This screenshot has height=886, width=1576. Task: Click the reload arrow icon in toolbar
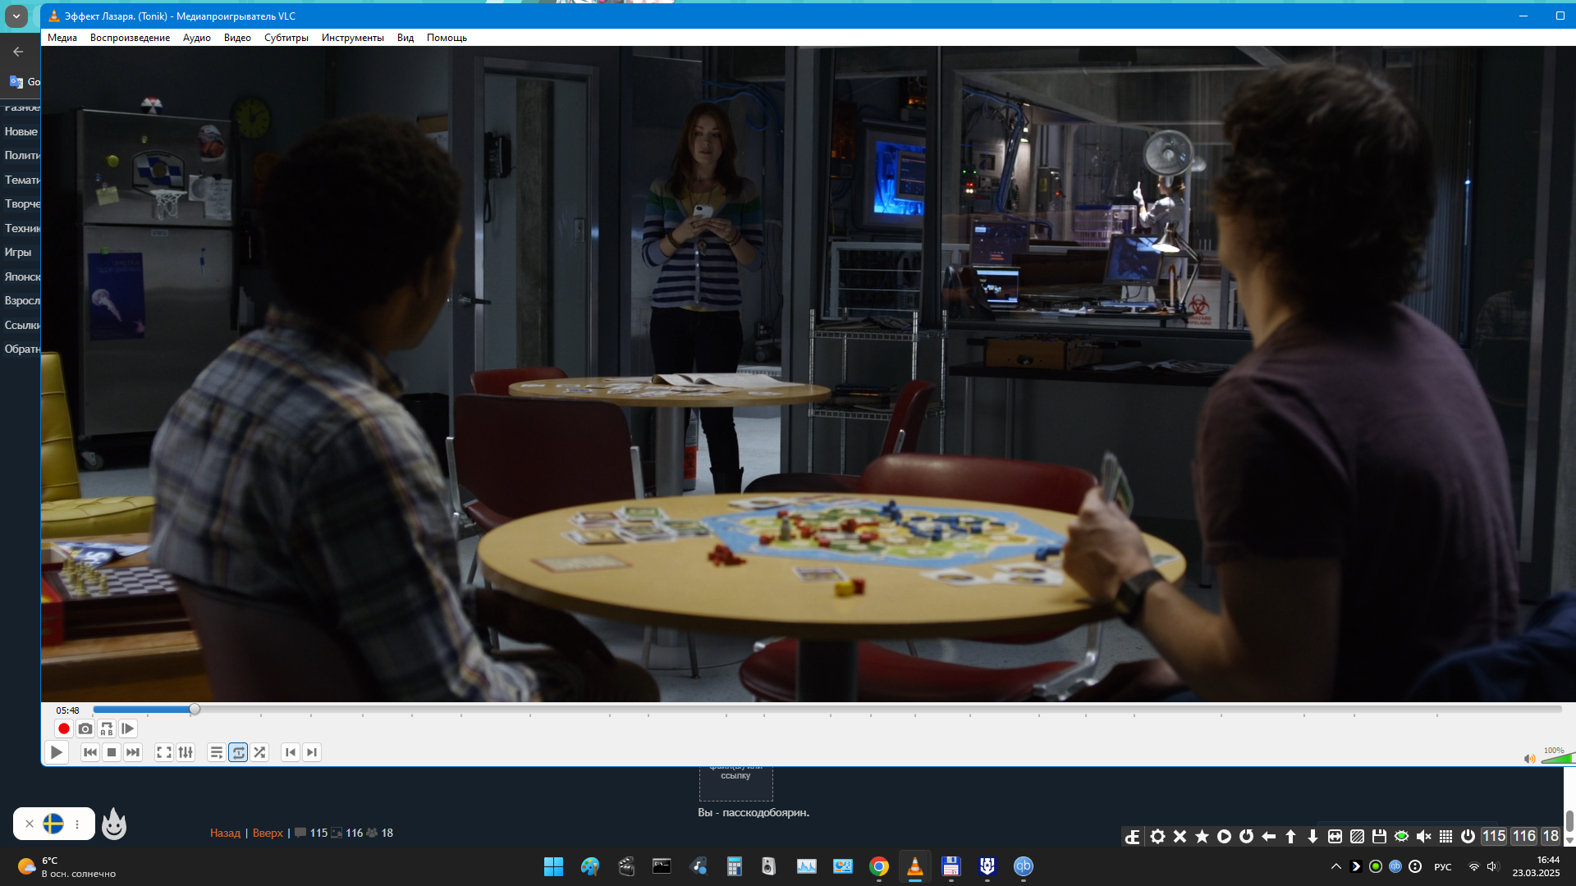click(x=1246, y=836)
